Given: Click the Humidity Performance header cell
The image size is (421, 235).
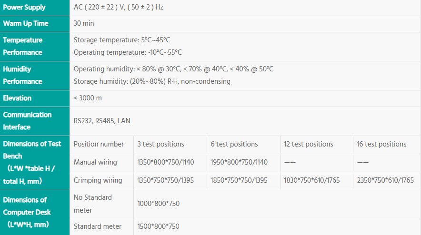Looking at the screenshot, I should 23,75.
